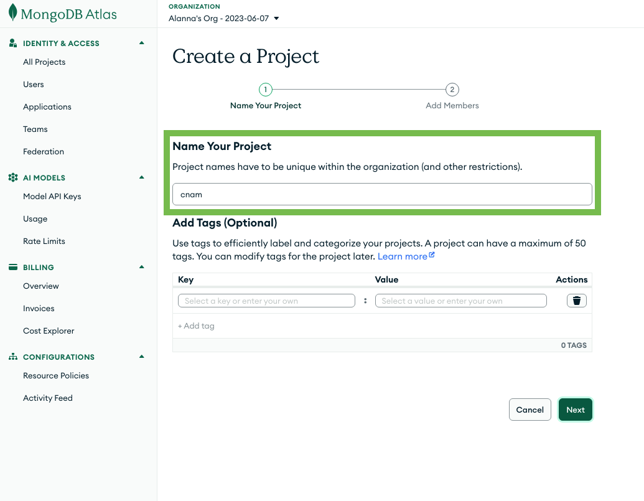This screenshot has height=501, width=644.
Task: Open the tag Key combo box
Action: 266,301
